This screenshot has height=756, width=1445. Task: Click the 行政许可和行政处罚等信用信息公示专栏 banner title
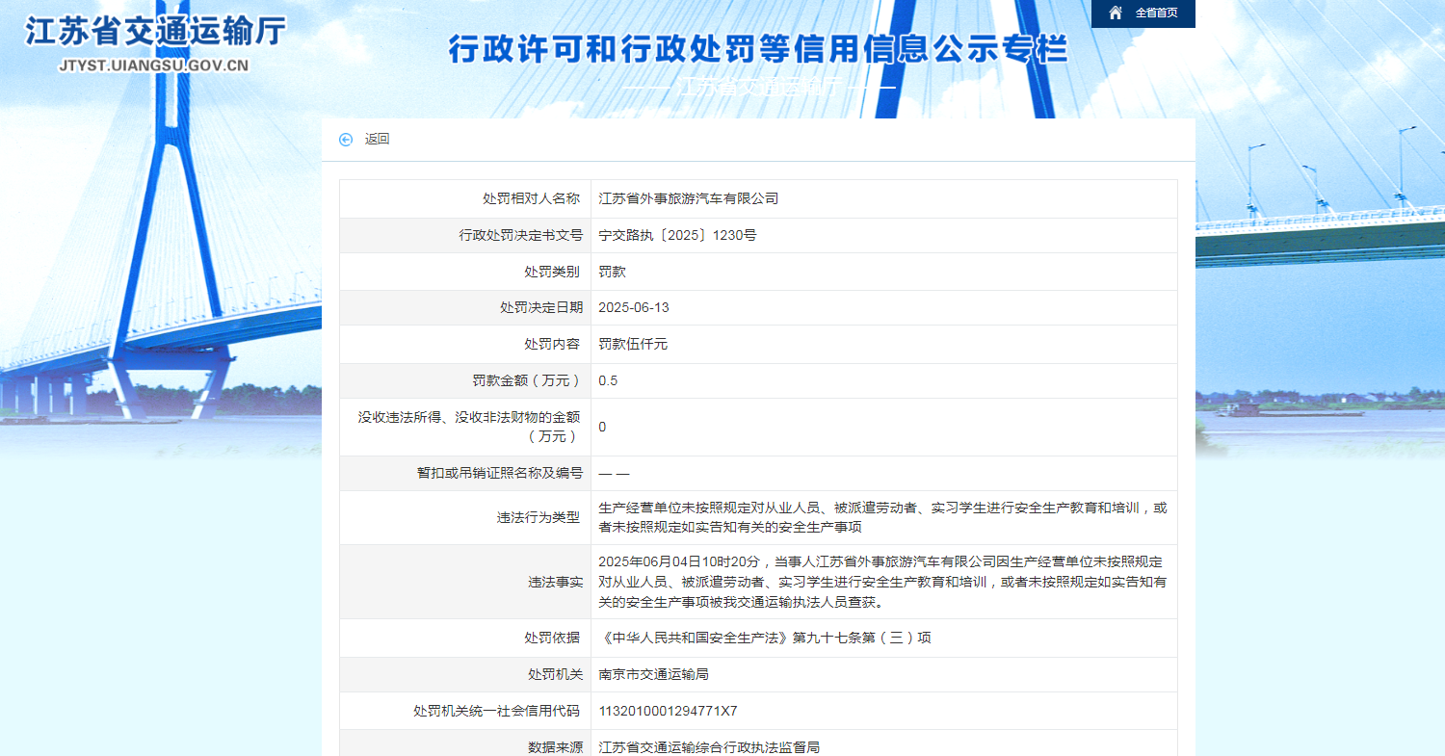pyautogui.click(x=758, y=49)
